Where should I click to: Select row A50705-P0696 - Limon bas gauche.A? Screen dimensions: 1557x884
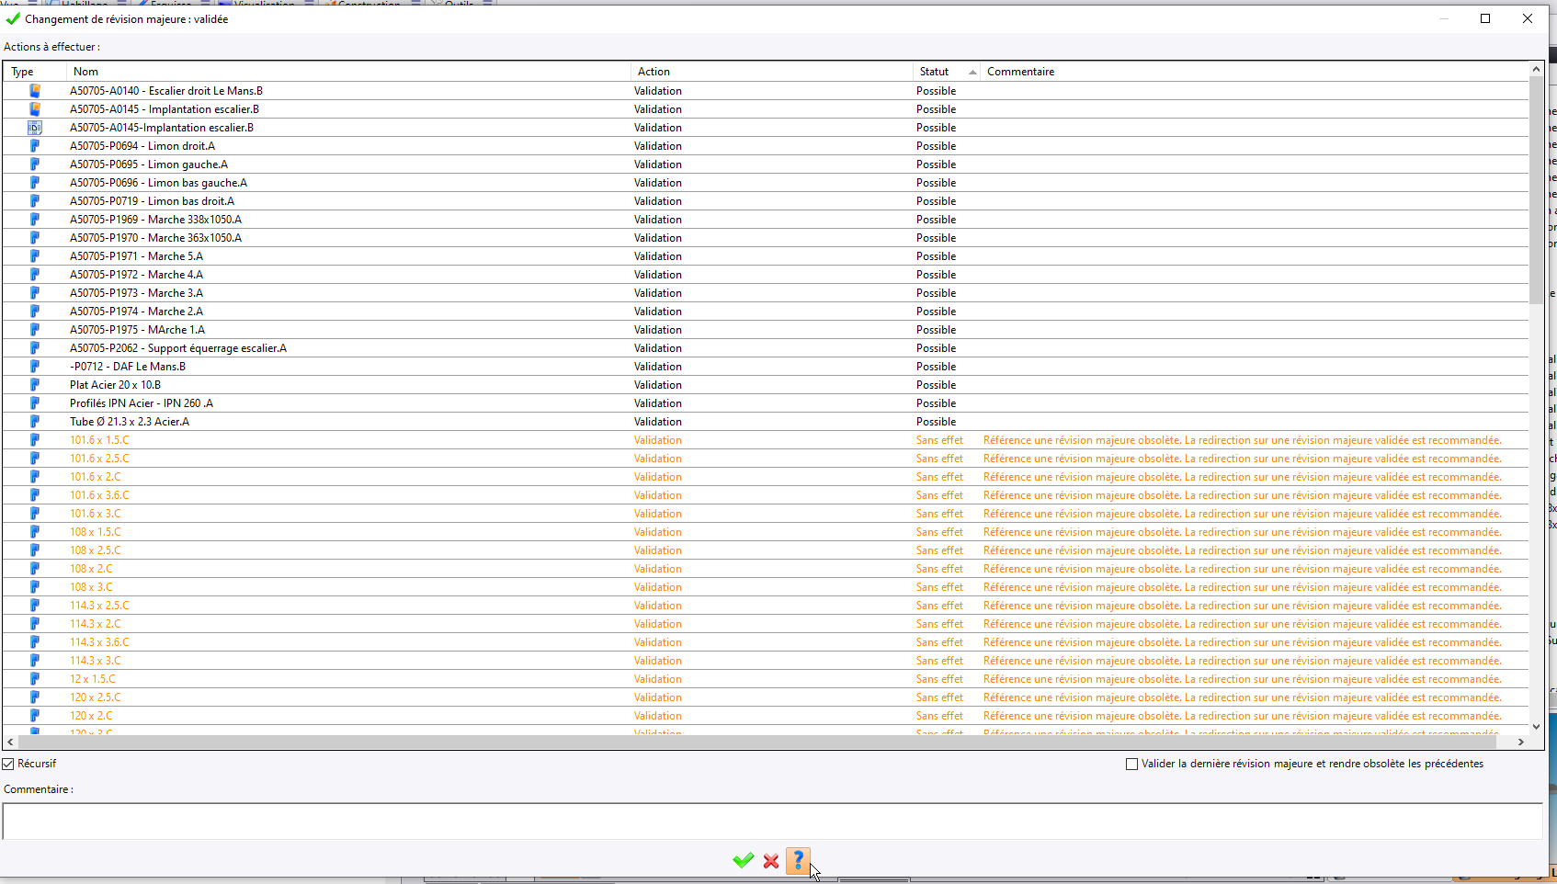point(766,183)
